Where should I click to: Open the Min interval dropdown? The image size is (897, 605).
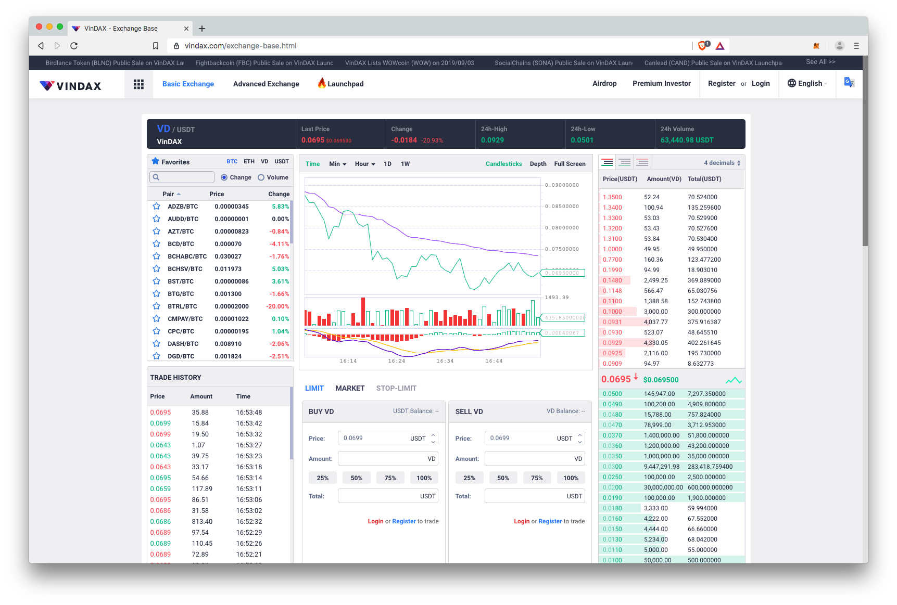click(x=338, y=164)
